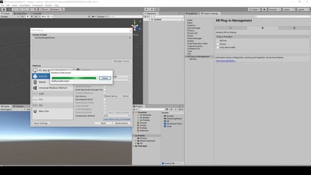
Task: Open the Free Aspect dropdown in Game view
Action: pyautogui.click(x=13, y=109)
